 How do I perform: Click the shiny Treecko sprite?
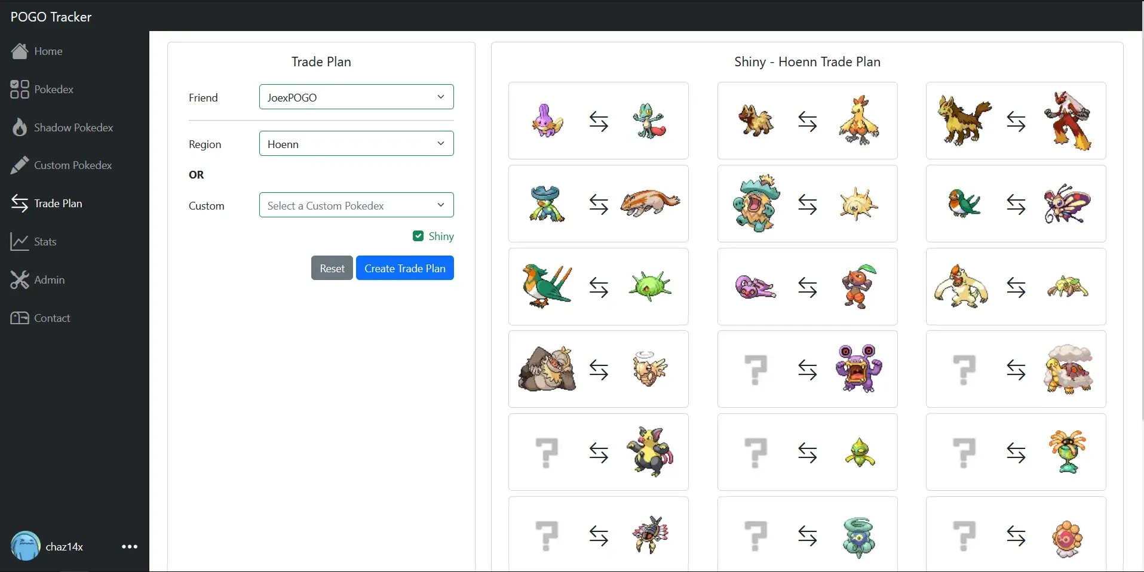649,121
